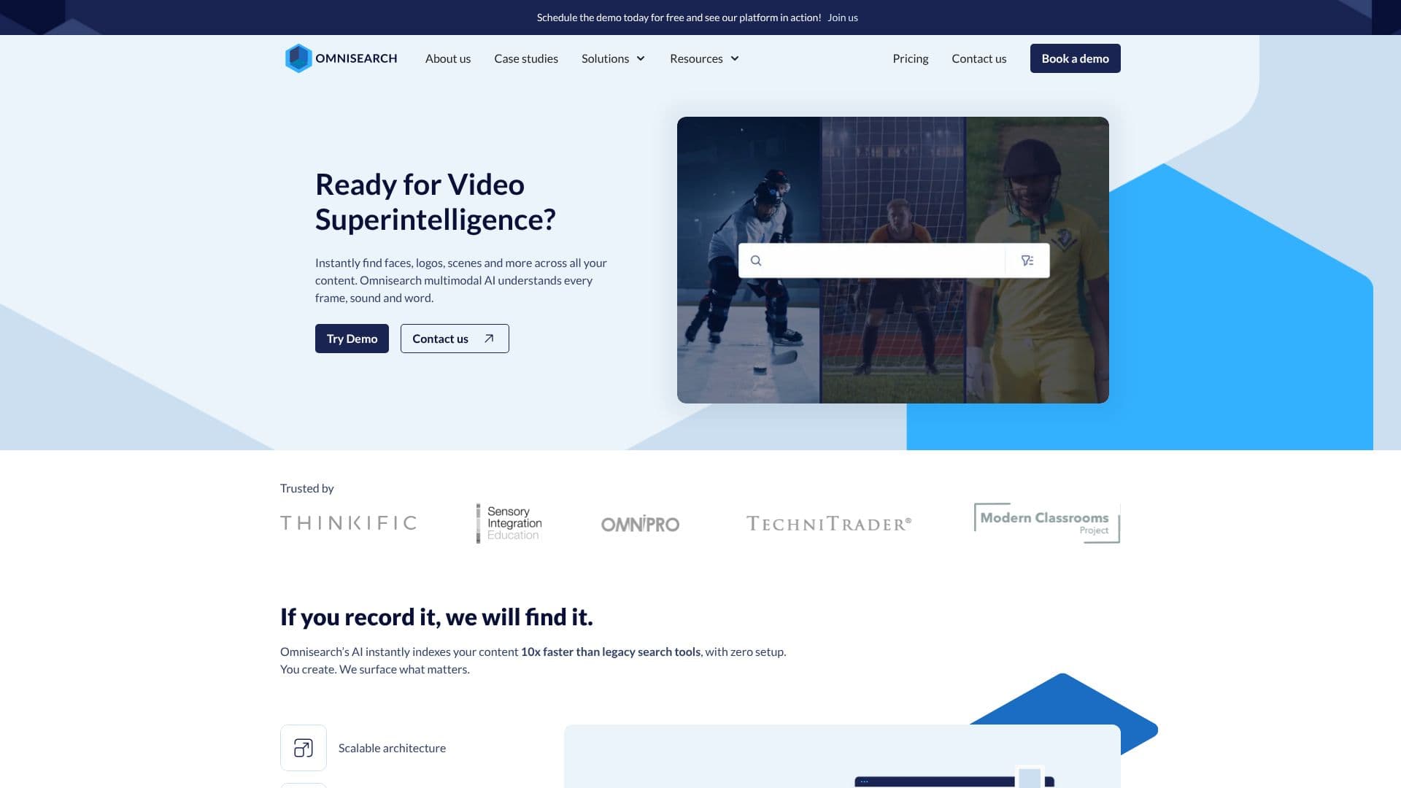Expand the Resources dropdown menu
This screenshot has width=1401, height=788.
pos(704,58)
